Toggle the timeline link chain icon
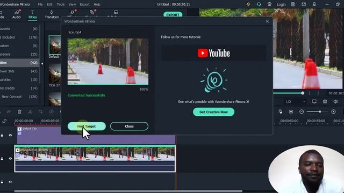This screenshot has width=344, height=193. pyautogui.click(x=4, y=121)
